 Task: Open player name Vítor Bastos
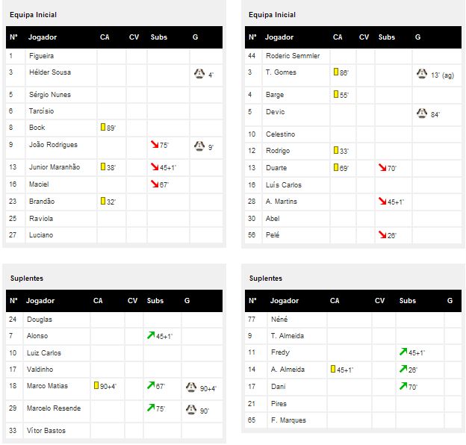(46, 431)
